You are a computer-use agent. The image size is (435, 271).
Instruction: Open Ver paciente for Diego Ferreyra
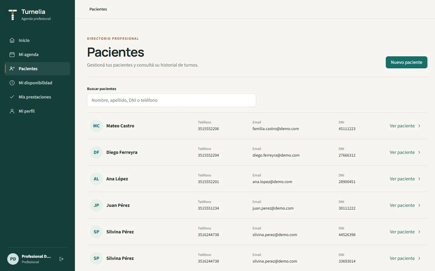(x=405, y=152)
